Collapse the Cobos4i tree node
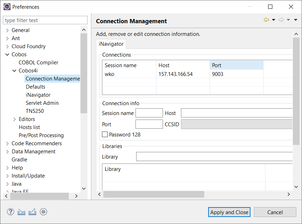The width and height of the screenshot is (302, 224). [14, 71]
